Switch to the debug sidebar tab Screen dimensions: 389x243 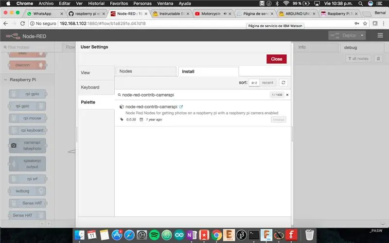coord(362,47)
